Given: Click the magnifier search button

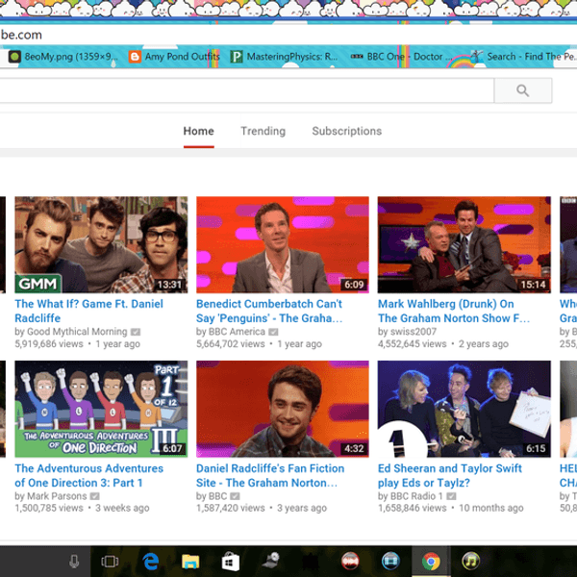Looking at the screenshot, I should 522,90.
